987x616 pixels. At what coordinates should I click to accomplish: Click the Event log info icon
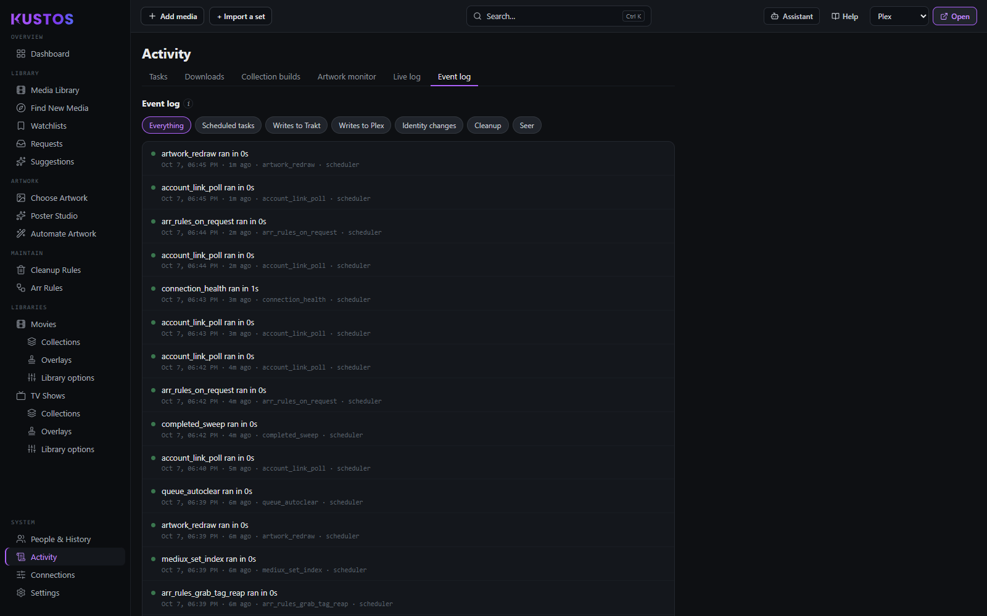point(189,103)
